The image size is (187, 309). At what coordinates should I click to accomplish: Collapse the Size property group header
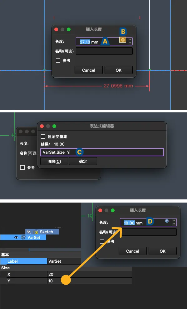click(66, 268)
